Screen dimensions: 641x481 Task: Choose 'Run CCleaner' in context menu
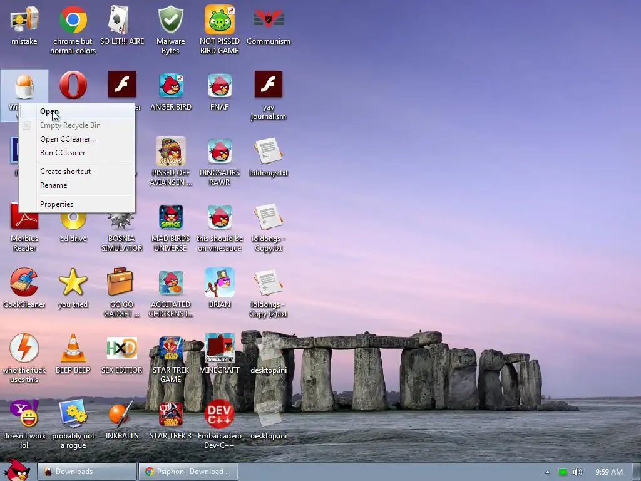pyautogui.click(x=77, y=153)
